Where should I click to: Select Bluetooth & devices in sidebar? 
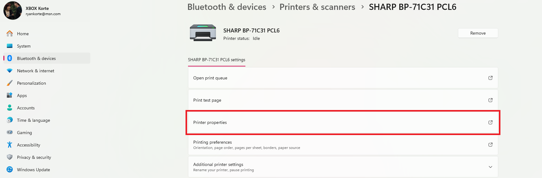36,58
